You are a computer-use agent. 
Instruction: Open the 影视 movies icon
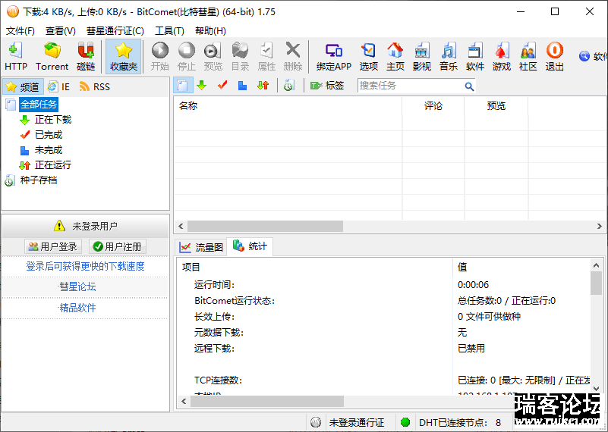pos(422,57)
